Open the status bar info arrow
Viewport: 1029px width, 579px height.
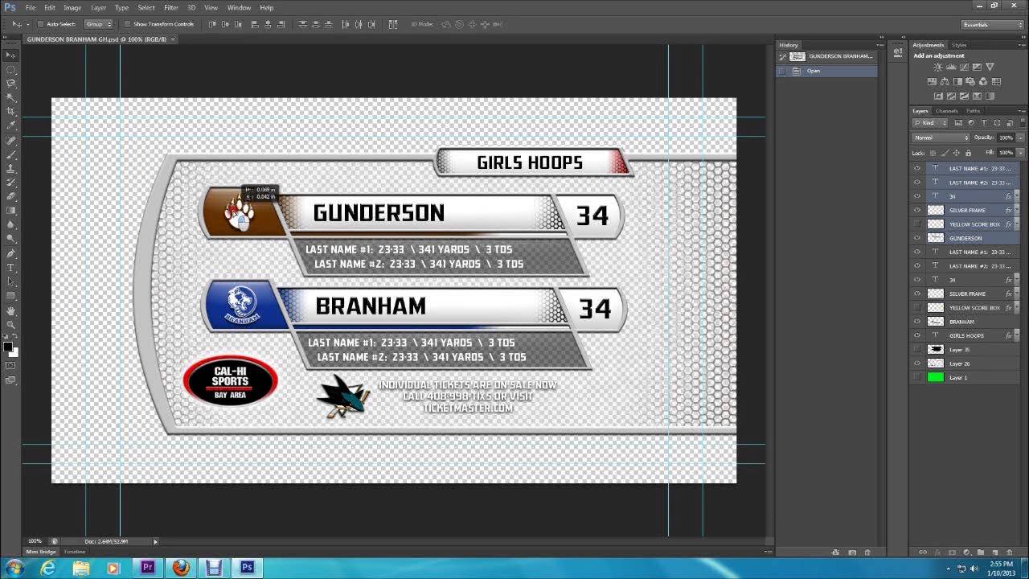pos(155,541)
